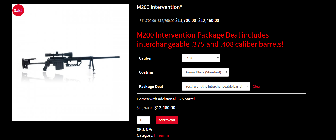Select the Coating field label

(146, 72)
